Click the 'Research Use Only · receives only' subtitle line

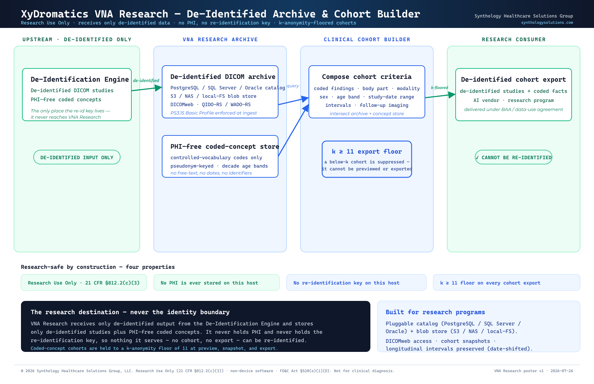tap(189, 23)
